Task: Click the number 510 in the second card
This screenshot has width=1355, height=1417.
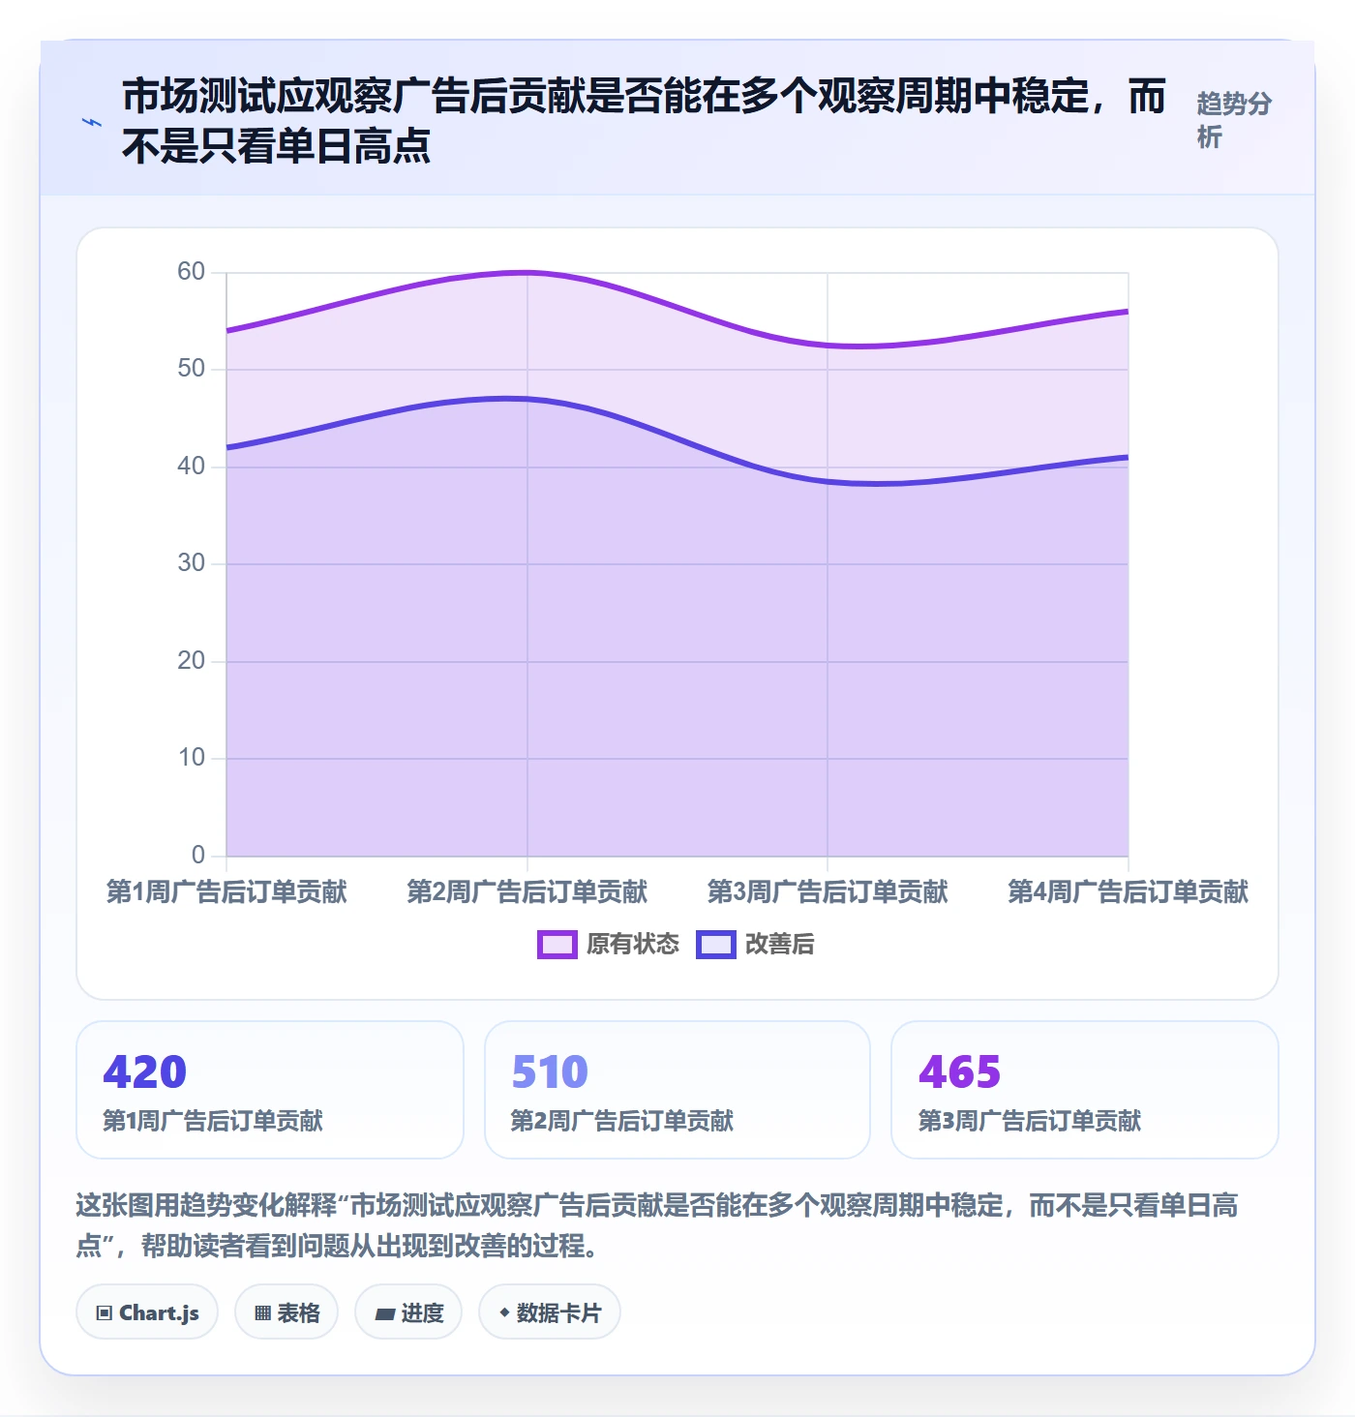Action: click(x=550, y=1071)
